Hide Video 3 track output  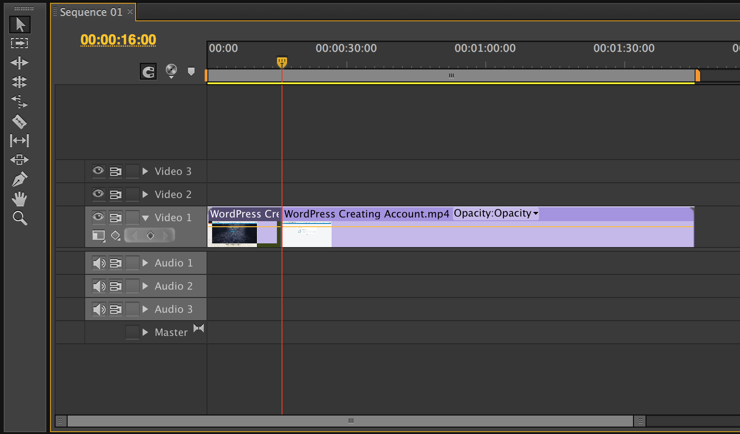(x=98, y=171)
